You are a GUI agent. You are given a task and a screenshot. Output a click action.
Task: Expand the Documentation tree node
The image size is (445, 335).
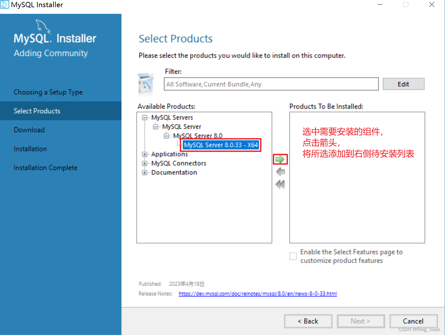[144, 172]
